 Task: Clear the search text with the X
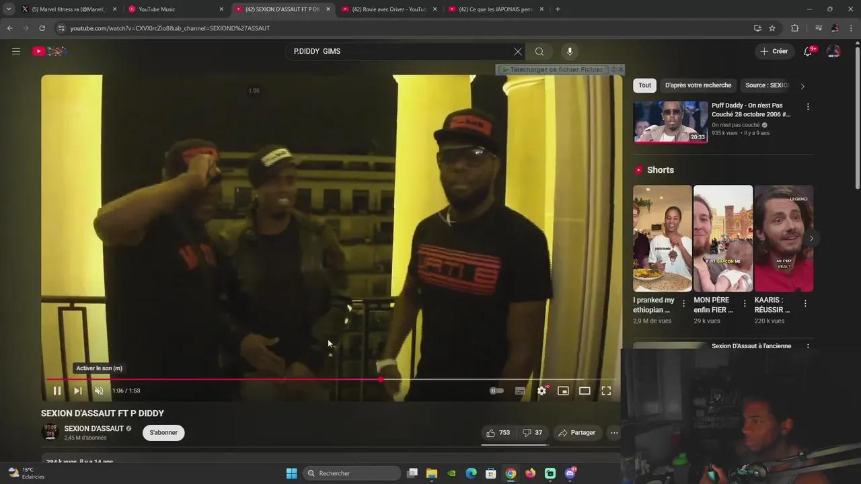pyautogui.click(x=517, y=51)
